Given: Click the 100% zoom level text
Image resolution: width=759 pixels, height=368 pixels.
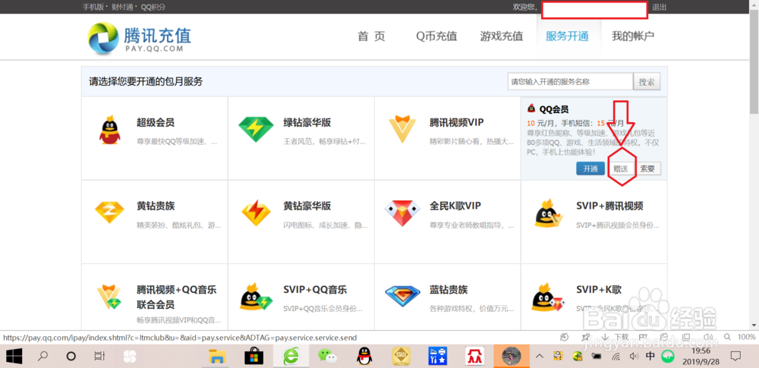Looking at the screenshot, I should click(746, 337).
